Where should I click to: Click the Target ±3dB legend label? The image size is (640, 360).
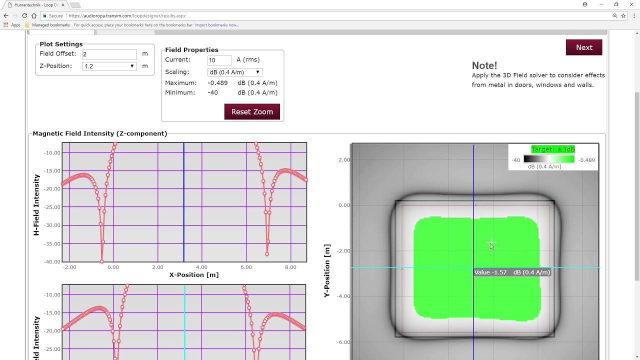553,149
